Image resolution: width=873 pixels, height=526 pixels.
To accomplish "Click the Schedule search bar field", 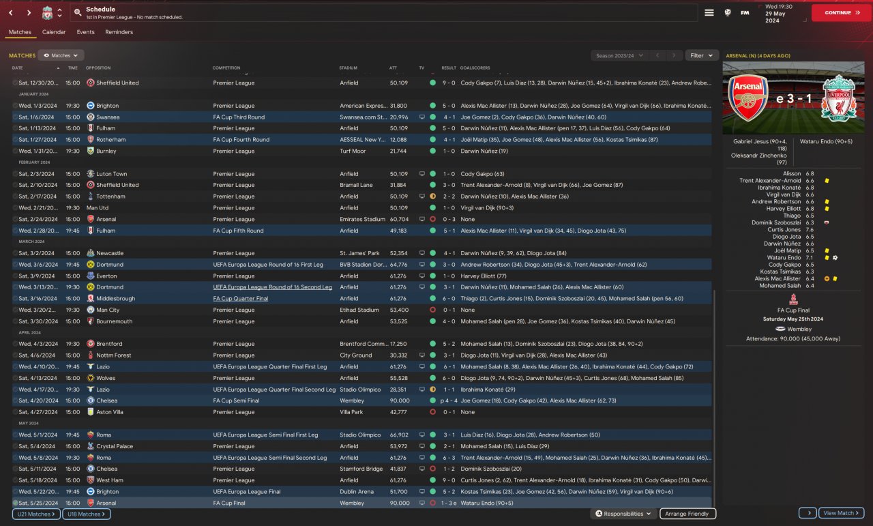I will point(383,13).
